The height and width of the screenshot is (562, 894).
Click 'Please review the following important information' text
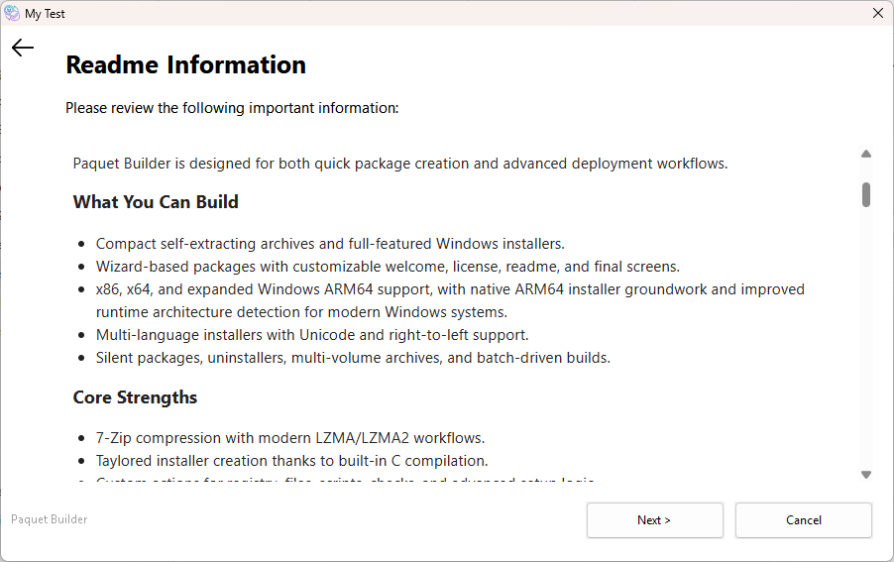coord(232,108)
